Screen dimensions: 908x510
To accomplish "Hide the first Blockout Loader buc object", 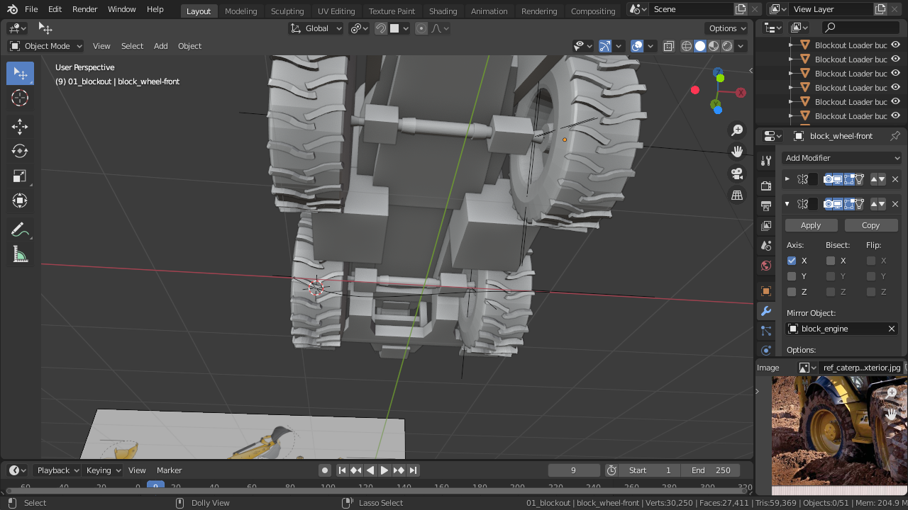I will click(x=895, y=45).
